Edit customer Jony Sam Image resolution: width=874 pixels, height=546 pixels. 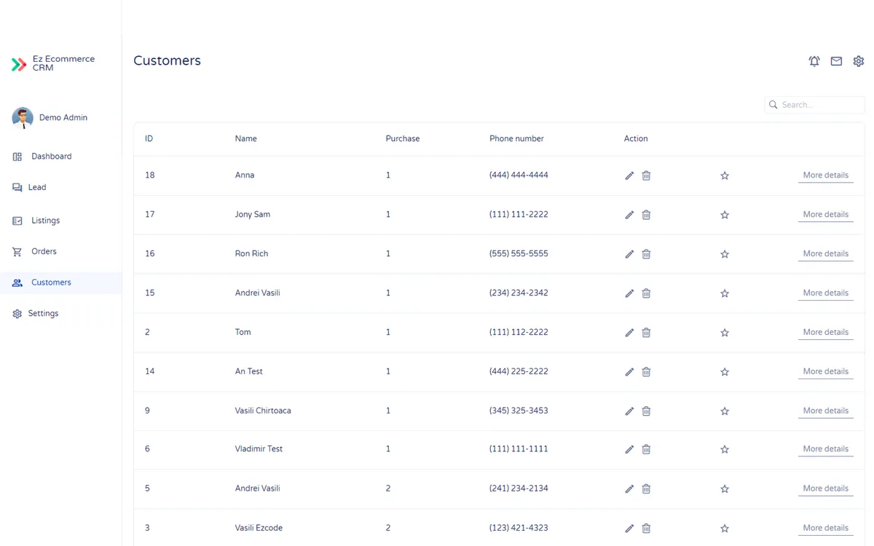pyautogui.click(x=629, y=215)
